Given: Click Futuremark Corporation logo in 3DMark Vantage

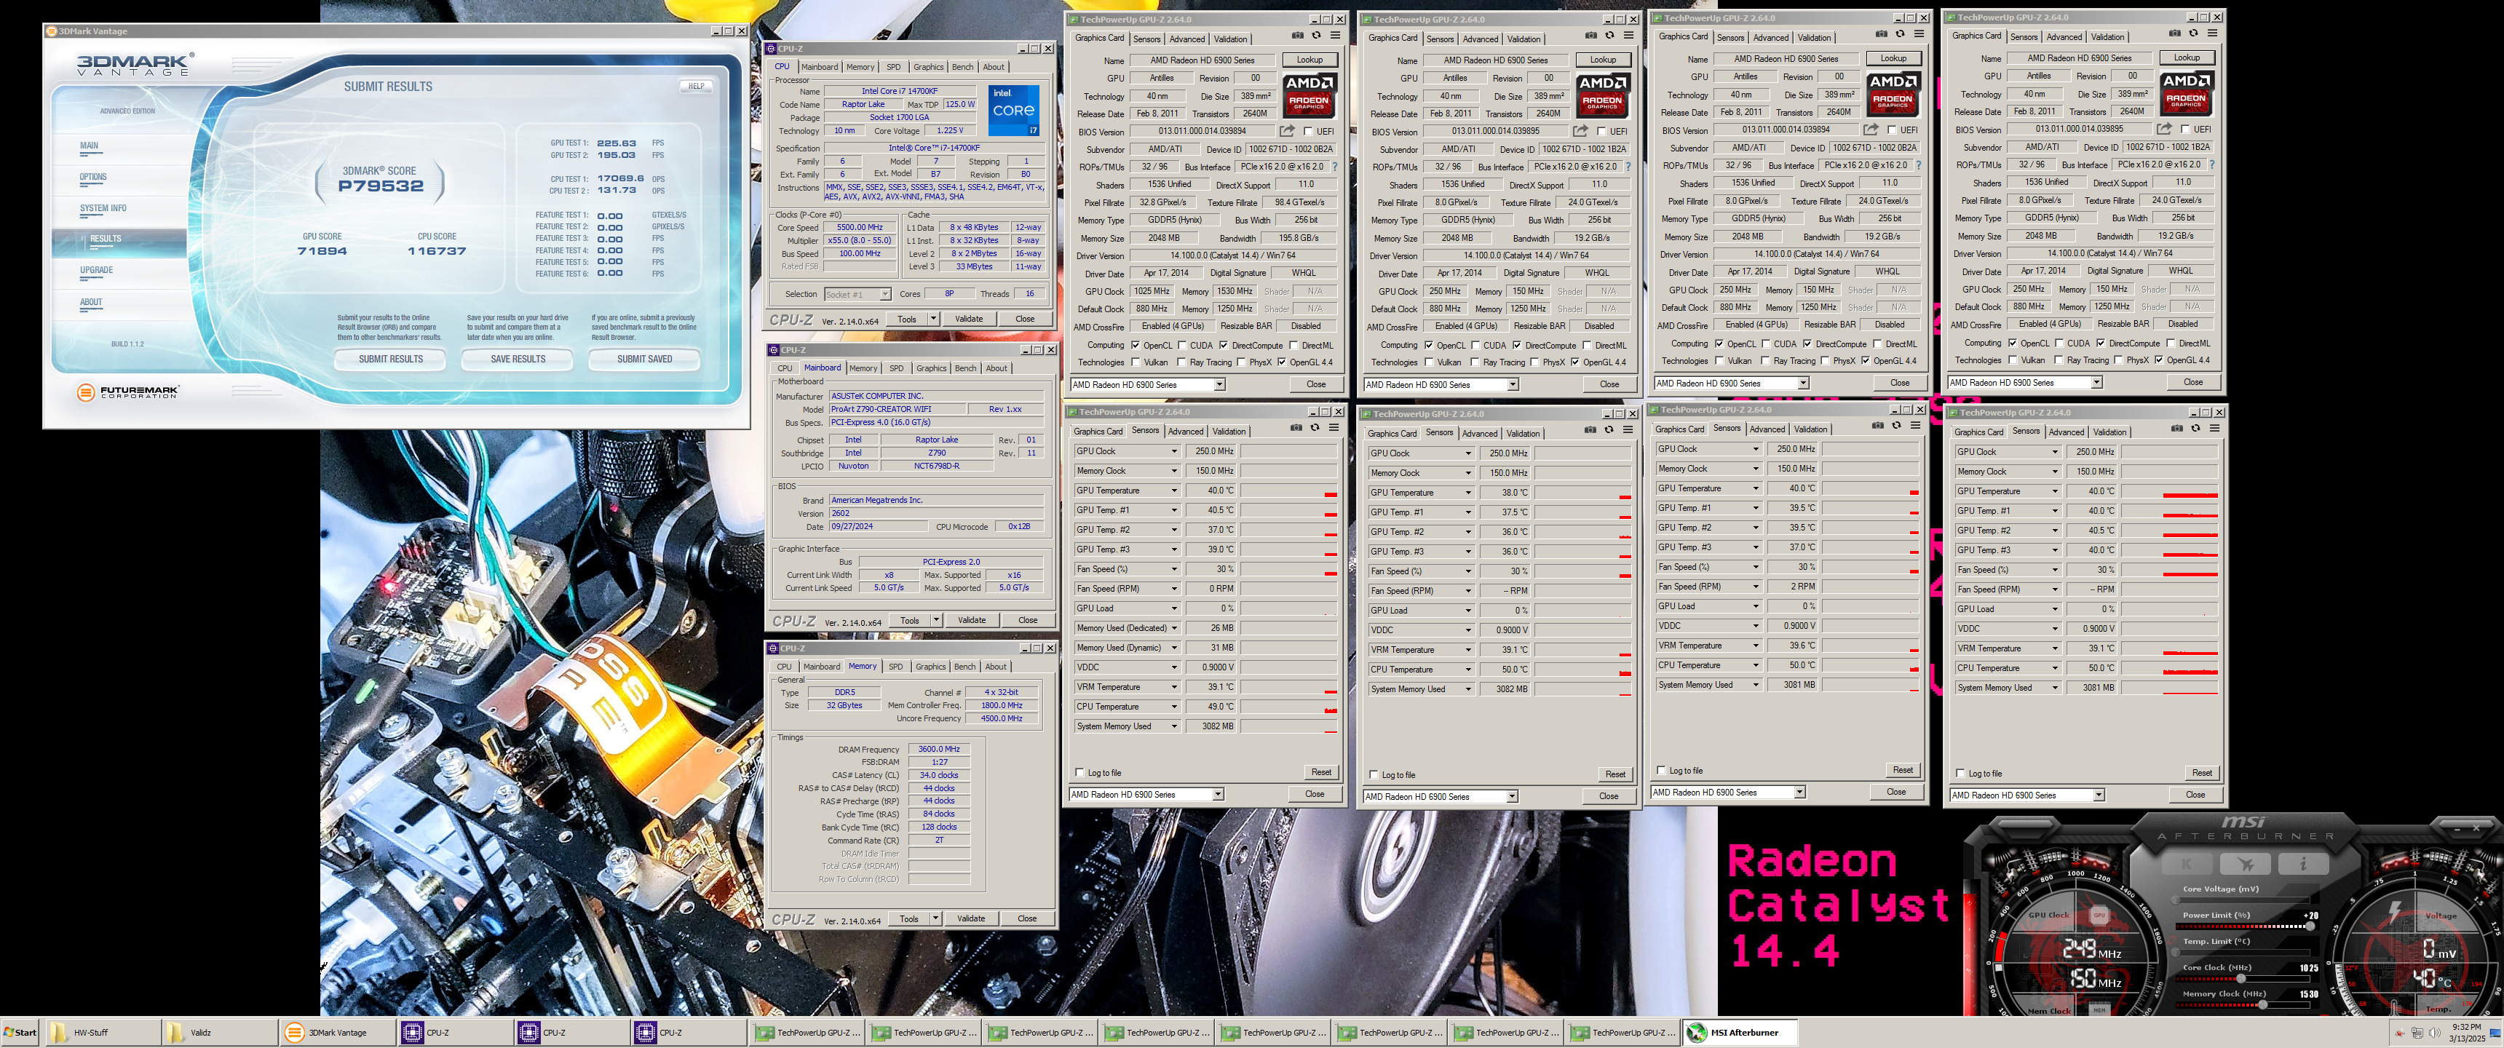Looking at the screenshot, I should pyautogui.click(x=127, y=392).
